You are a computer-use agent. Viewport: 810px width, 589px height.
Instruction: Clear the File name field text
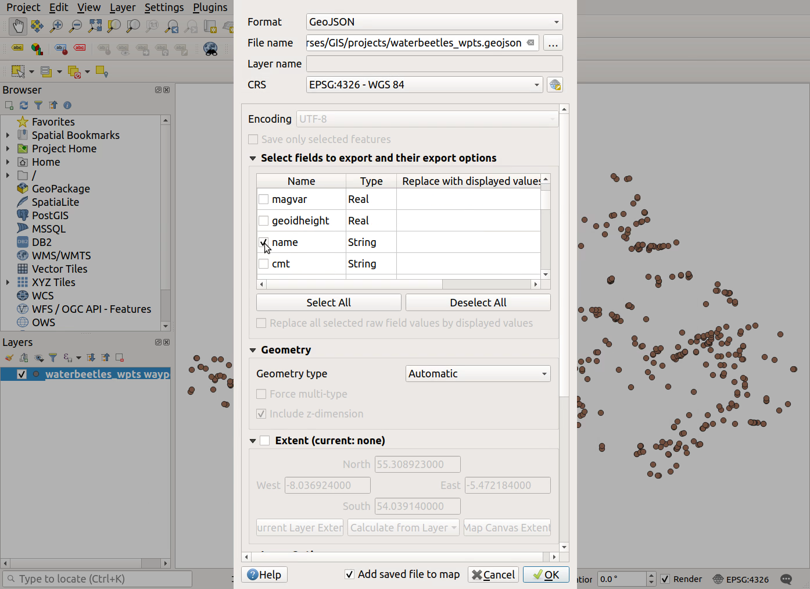pyautogui.click(x=531, y=42)
